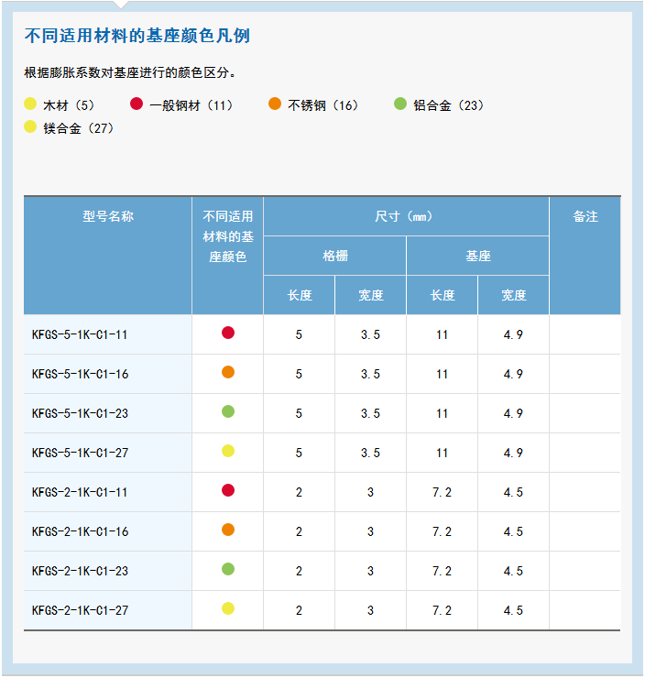Click grid width 3 in row KFGS-2-1K-C1-16

370,531
